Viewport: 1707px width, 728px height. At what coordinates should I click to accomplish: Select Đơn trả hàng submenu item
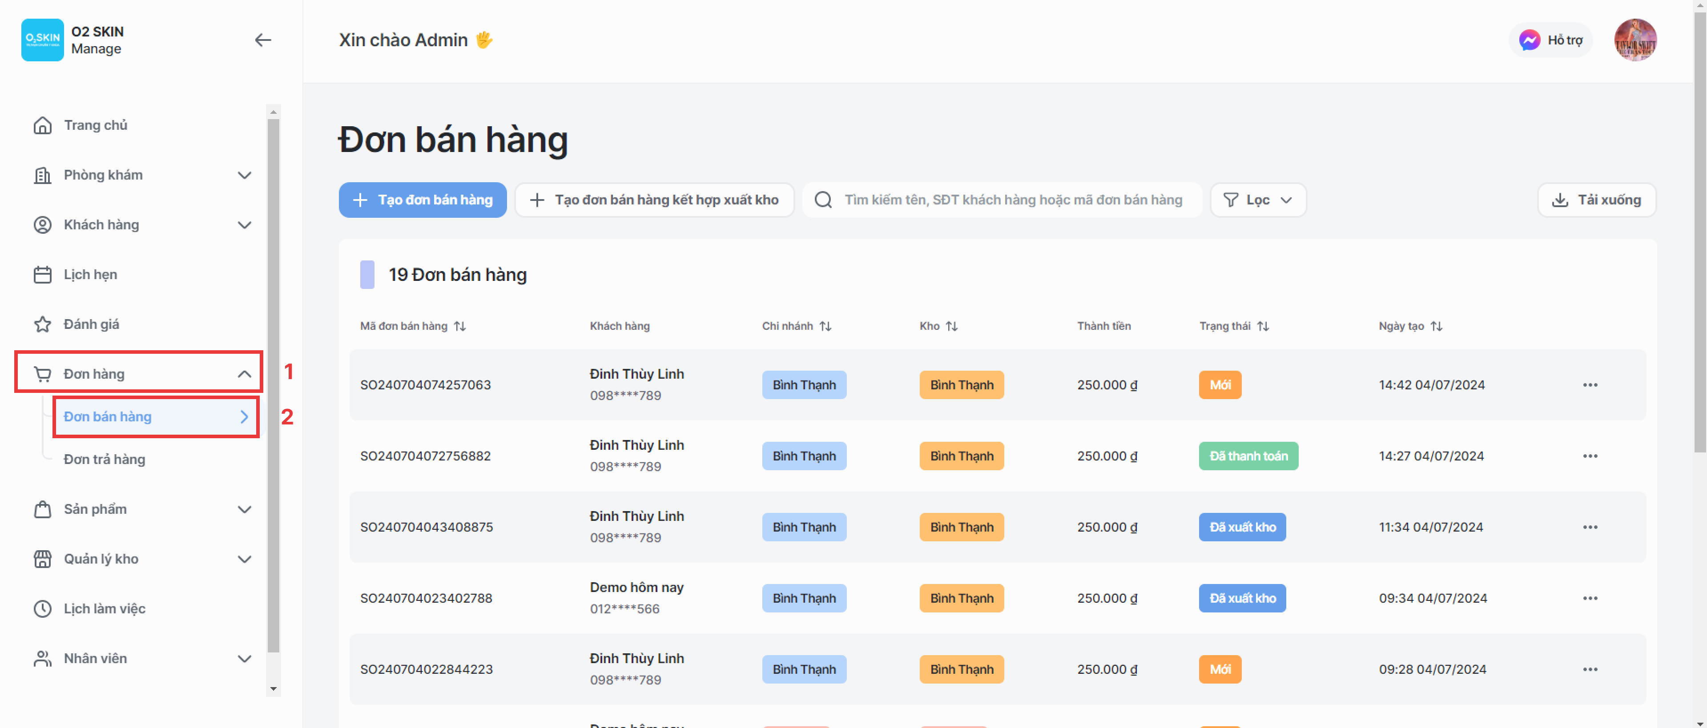point(104,459)
